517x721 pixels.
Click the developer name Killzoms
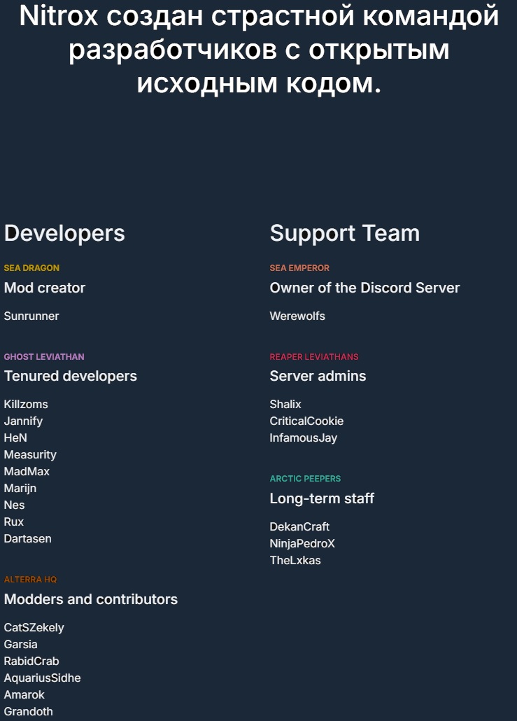coord(26,404)
